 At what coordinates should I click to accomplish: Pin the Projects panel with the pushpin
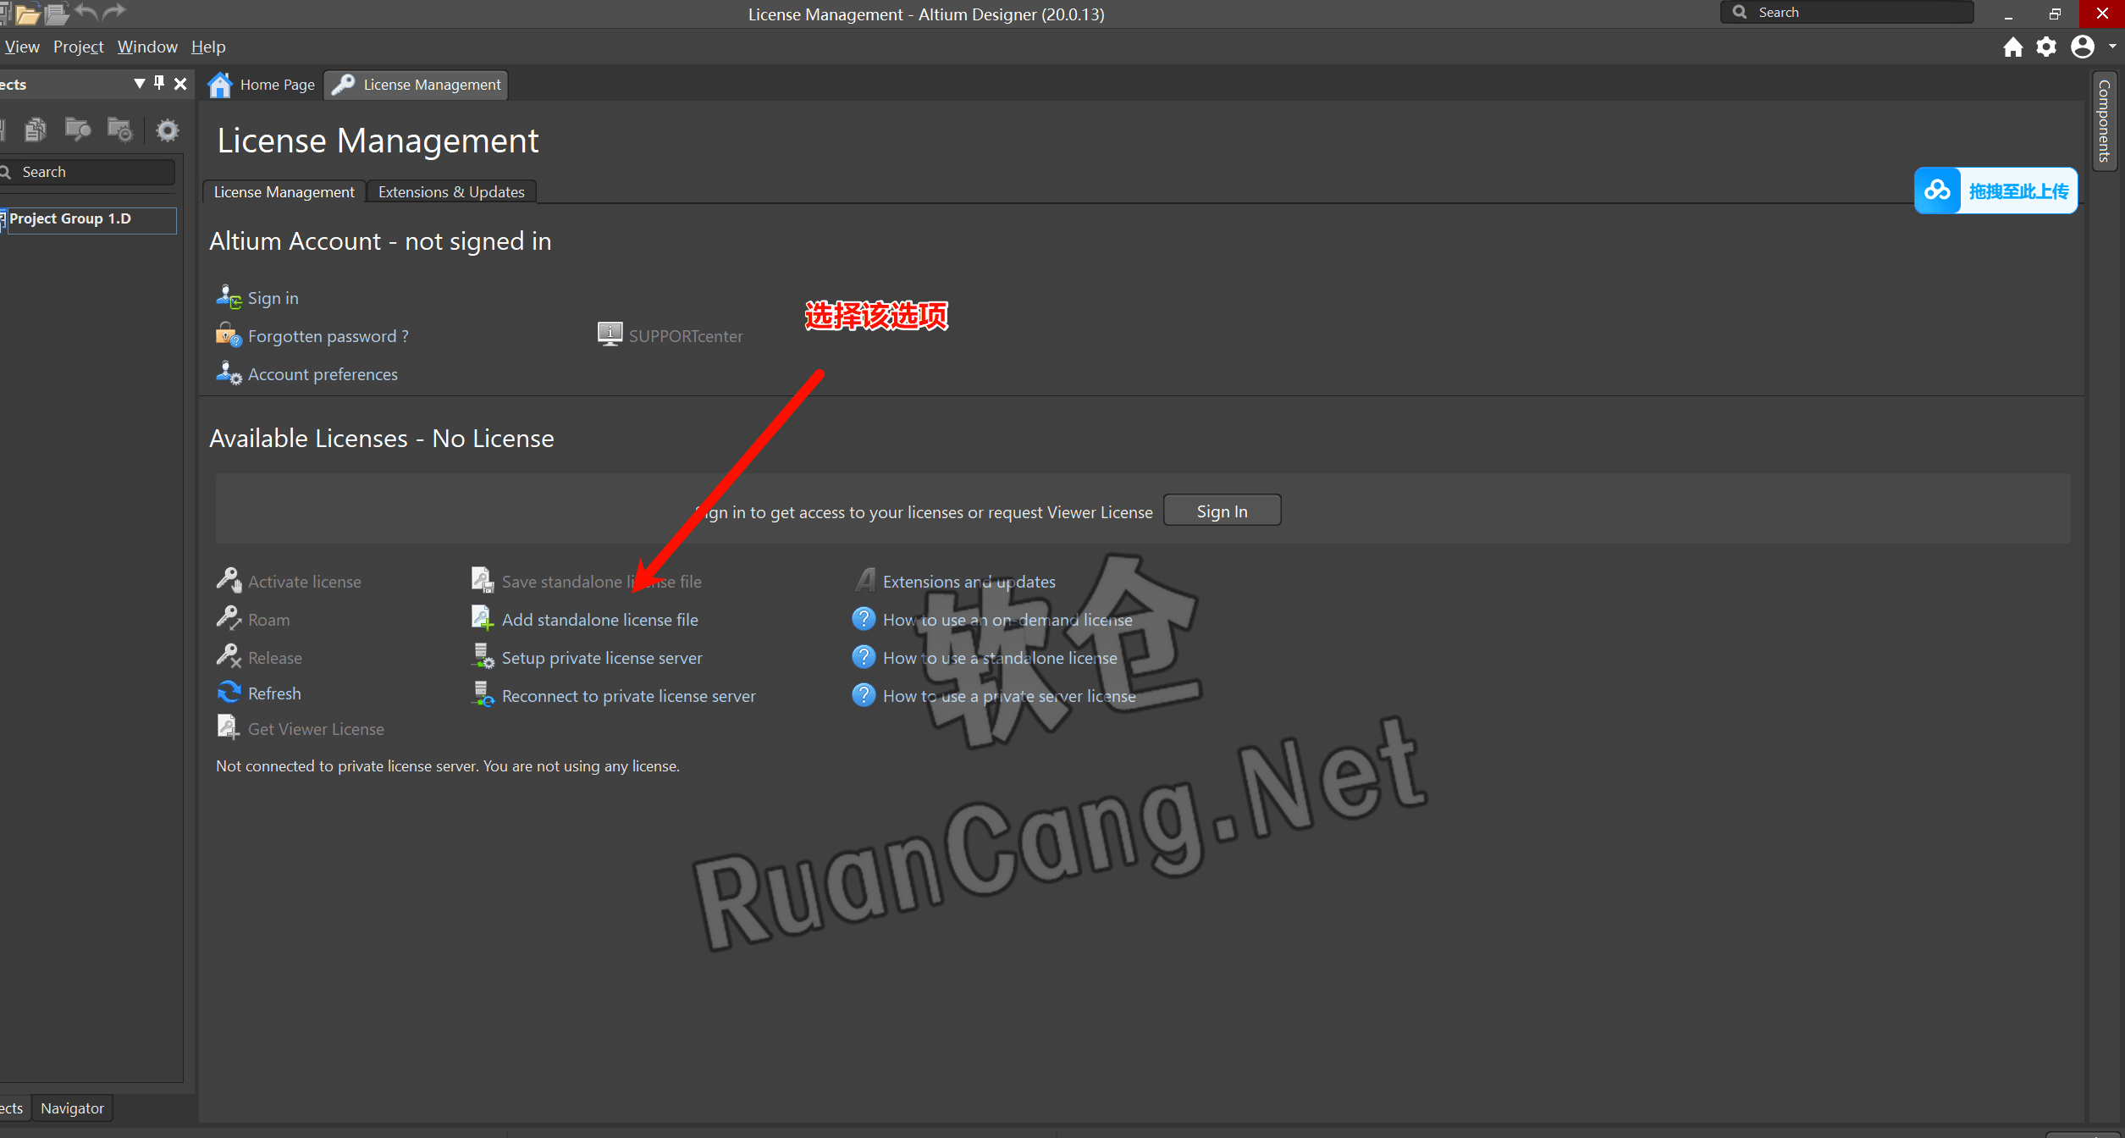click(x=159, y=83)
